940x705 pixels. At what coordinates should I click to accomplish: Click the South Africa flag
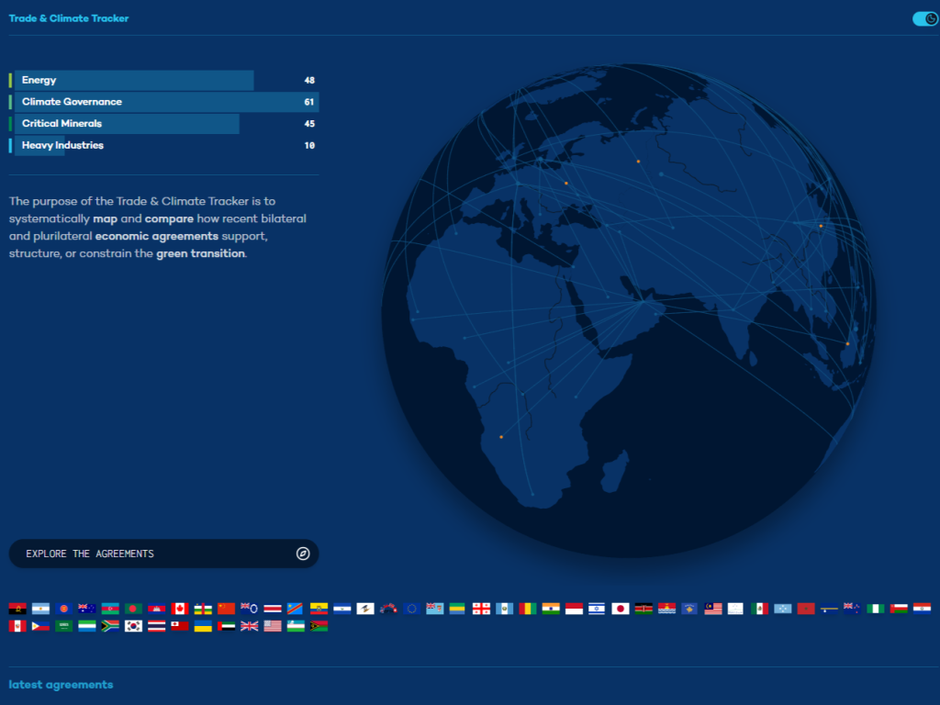pos(110,626)
